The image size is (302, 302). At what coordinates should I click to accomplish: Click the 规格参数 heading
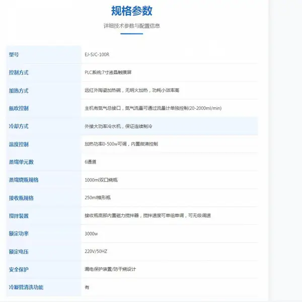[x=132, y=11]
